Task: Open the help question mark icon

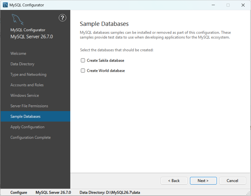Action: pos(62,18)
